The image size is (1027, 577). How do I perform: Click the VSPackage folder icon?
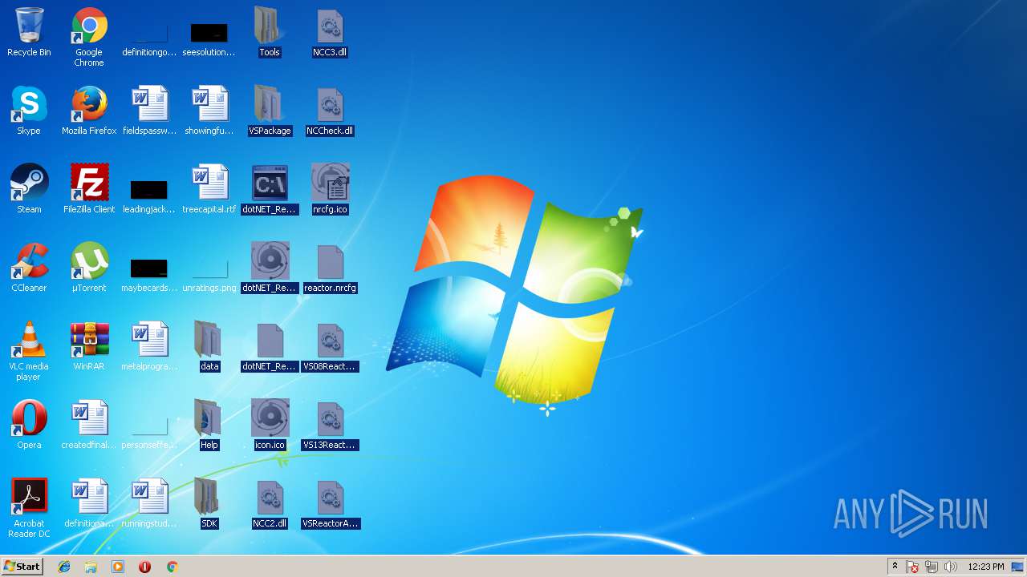270,111
